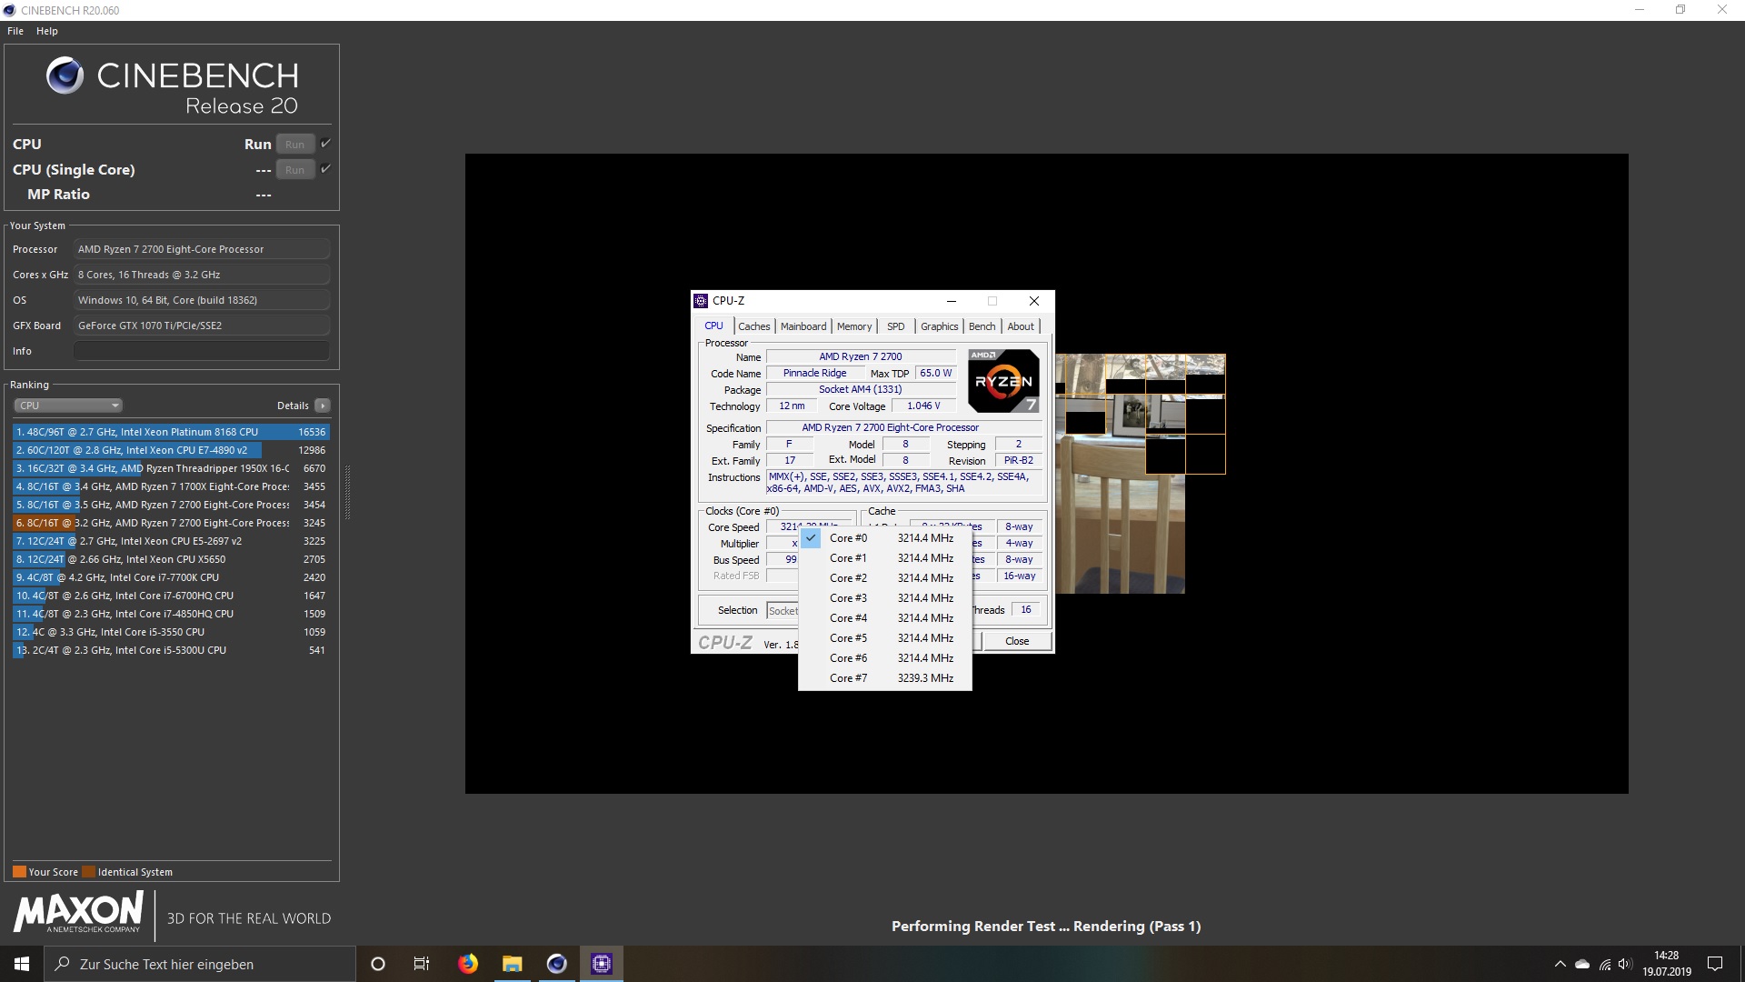Screen dimensions: 1745x982
Task: Open the notification center icon
Action: (1715, 964)
